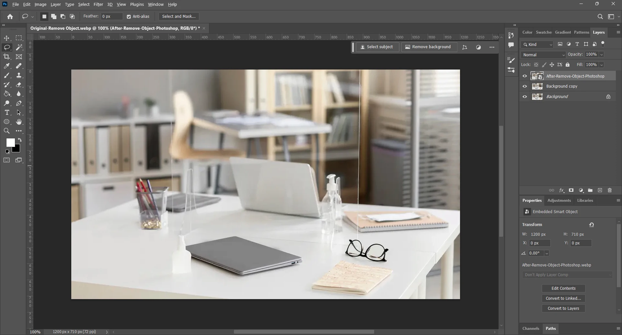The image size is (622, 335).
Task: Select the Clone Stamp tool
Action: (x=19, y=75)
